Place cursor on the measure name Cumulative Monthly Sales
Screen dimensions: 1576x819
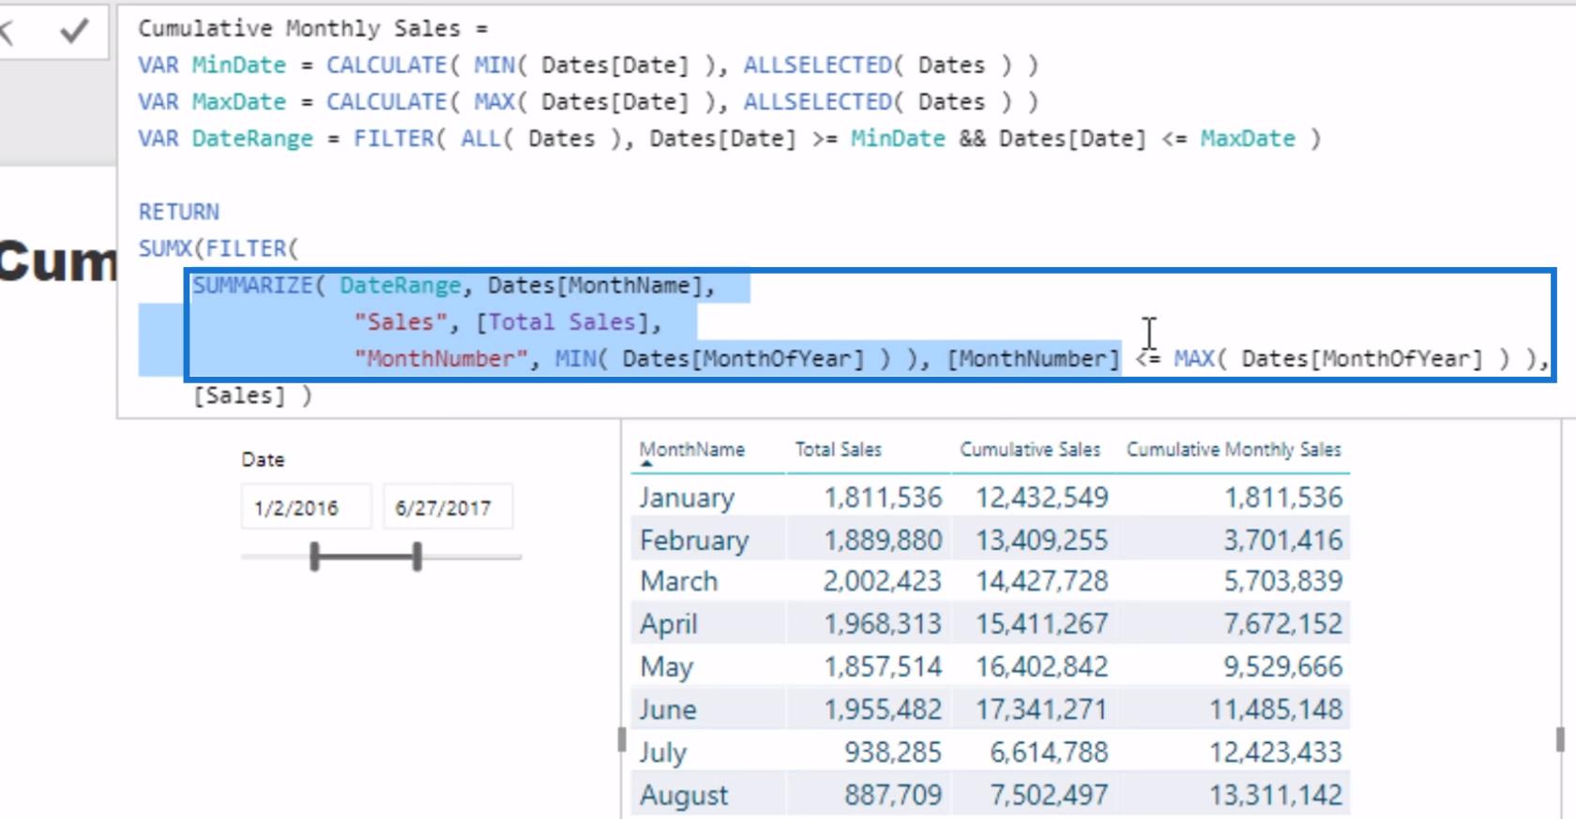(299, 29)
